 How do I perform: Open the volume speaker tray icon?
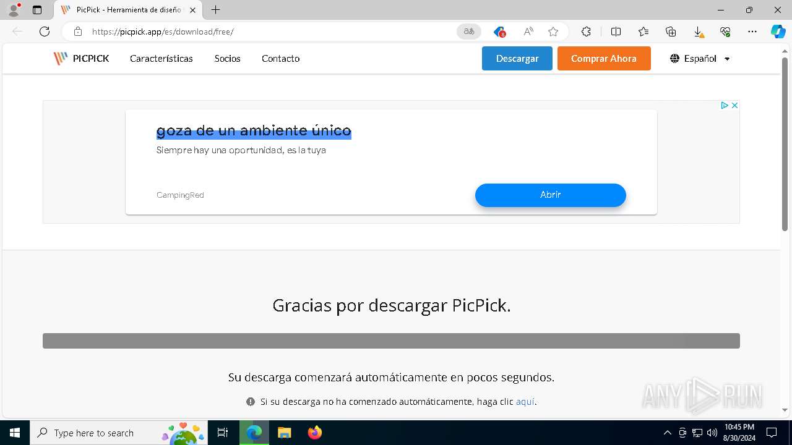712,433
